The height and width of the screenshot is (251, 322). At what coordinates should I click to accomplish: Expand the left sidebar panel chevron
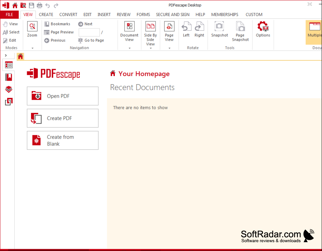[x=6, y=55]
